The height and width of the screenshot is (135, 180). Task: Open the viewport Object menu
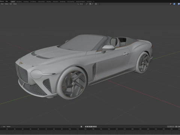click(15, 4)
